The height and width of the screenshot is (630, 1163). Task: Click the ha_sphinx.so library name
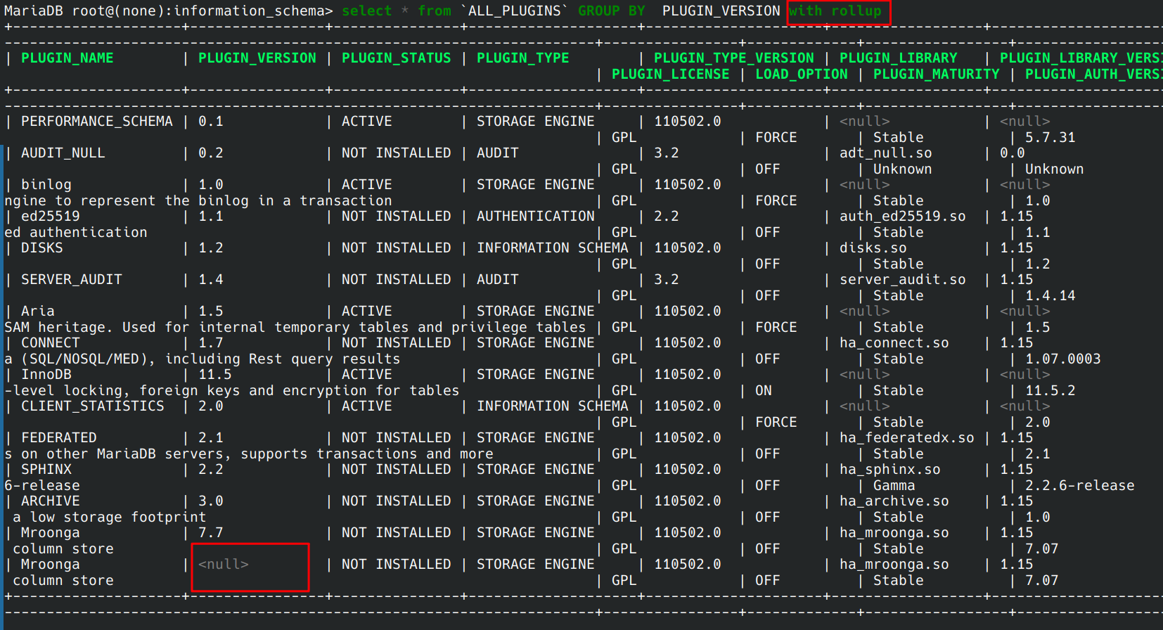click(x=890, y=470)
